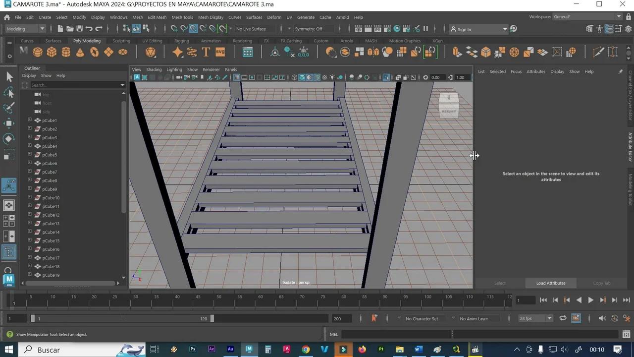Image resolution: width=634 pixels, height=357 pixels.
Task: Toggle snap to points magnet icon
Action: coord(193,29)
